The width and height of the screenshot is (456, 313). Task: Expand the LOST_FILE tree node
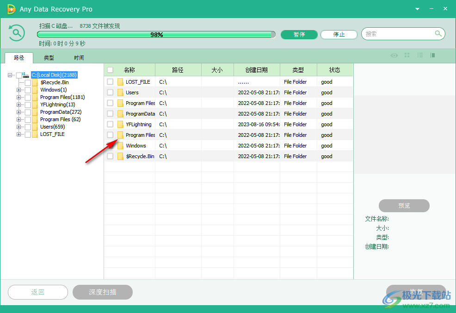(18, 134)
